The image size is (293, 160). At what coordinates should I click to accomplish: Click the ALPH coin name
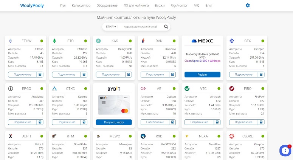coord(26,136)
